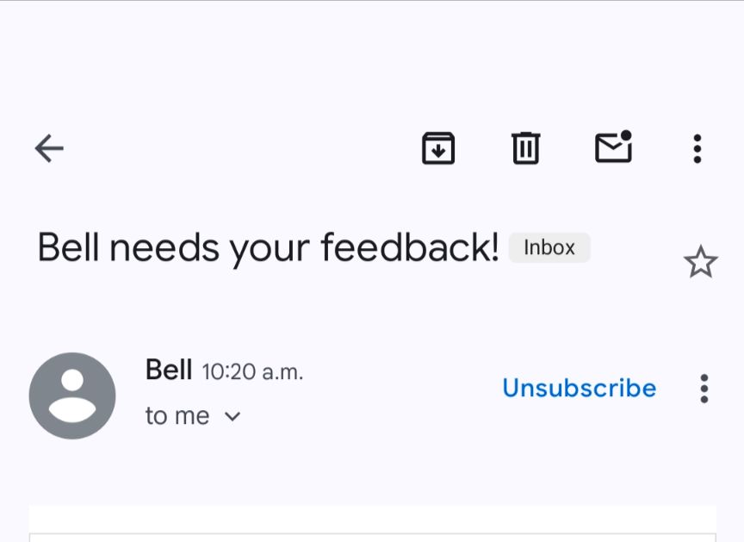This screenshot has width=744, height=542.
Task: Tap the sender name "Bell"
Action: coord(169,371)
